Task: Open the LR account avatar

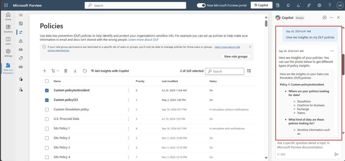Action: point(340,5)
